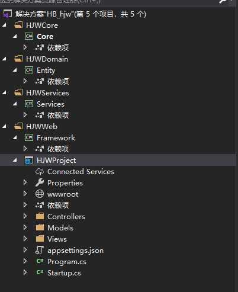
Task: Select the Framework project
Action: (x=56, y=138)
